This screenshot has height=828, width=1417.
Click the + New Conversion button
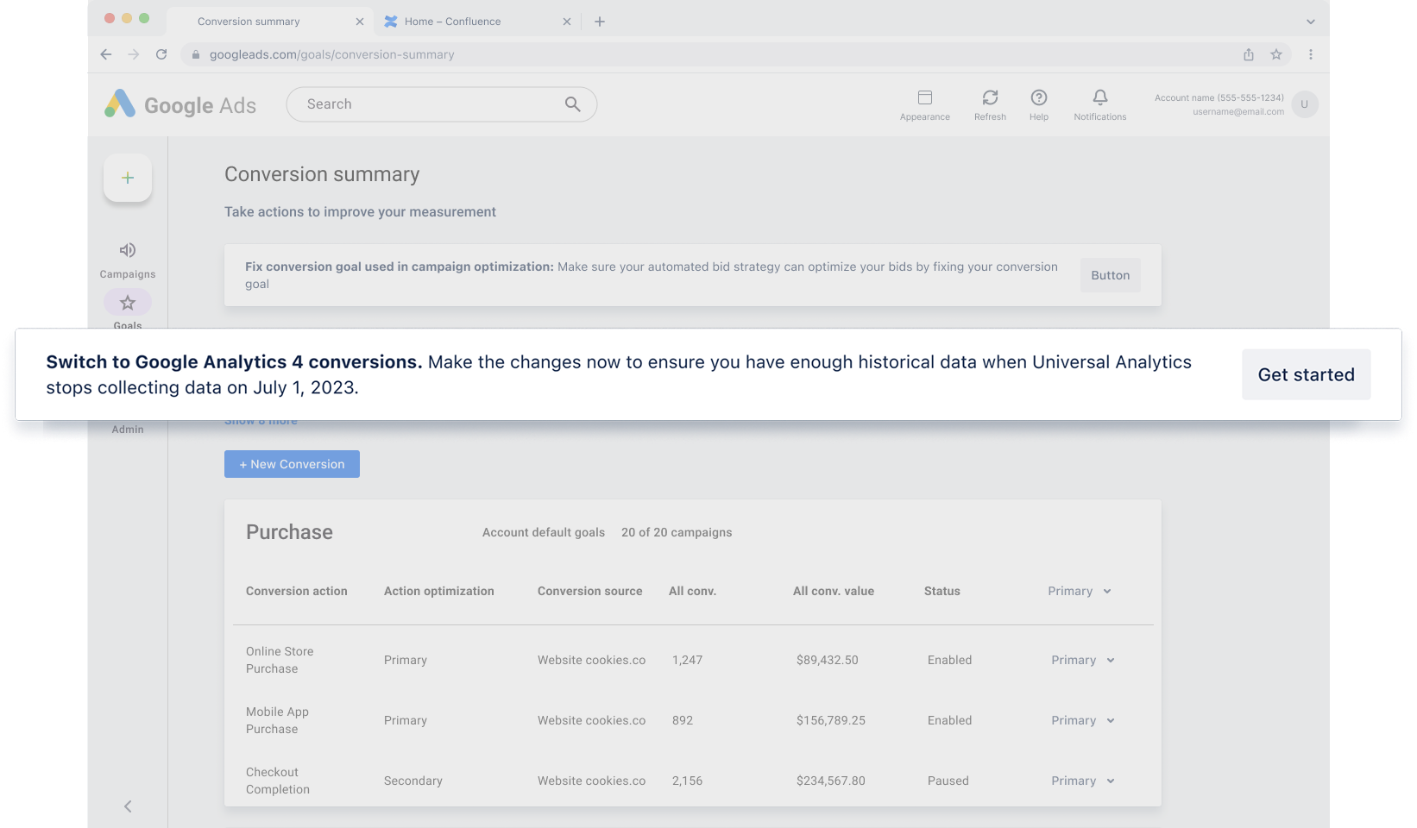pyautogui.click(x=292, y=464)
